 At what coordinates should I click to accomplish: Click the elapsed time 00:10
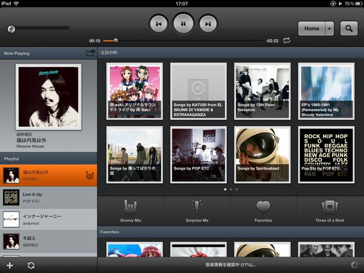pyautogui.click(x=95, y=41)
